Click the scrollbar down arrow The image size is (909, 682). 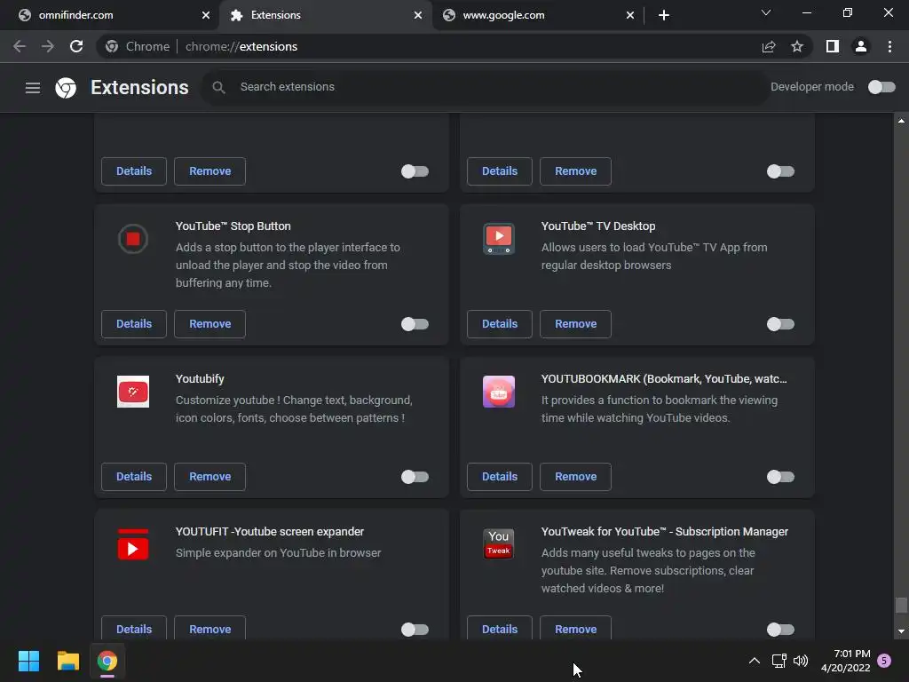pos(901,631)
